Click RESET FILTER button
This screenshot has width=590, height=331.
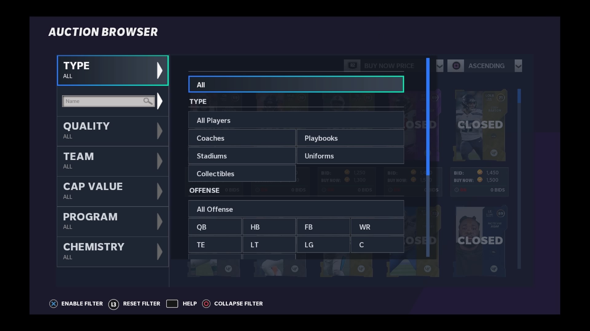pyautogui.click(x=141, y=303)
